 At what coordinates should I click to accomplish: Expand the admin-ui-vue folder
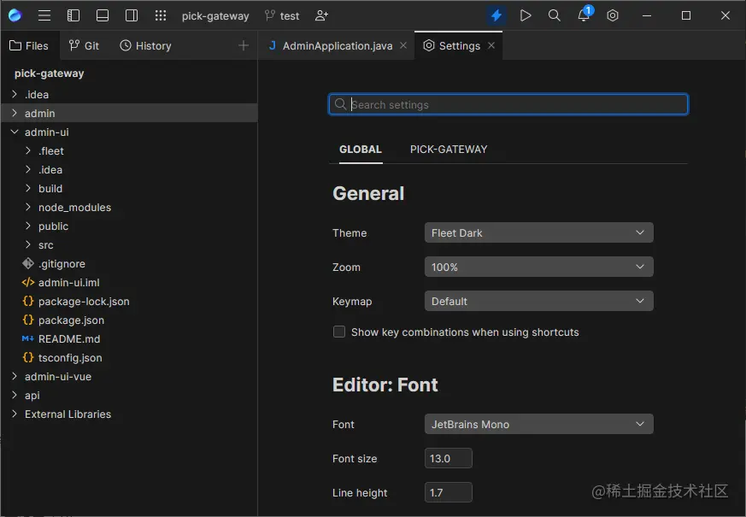coord(15,376)
